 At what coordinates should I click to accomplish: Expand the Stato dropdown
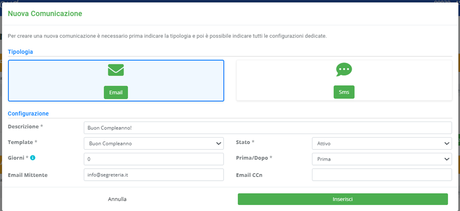(381, 144)
